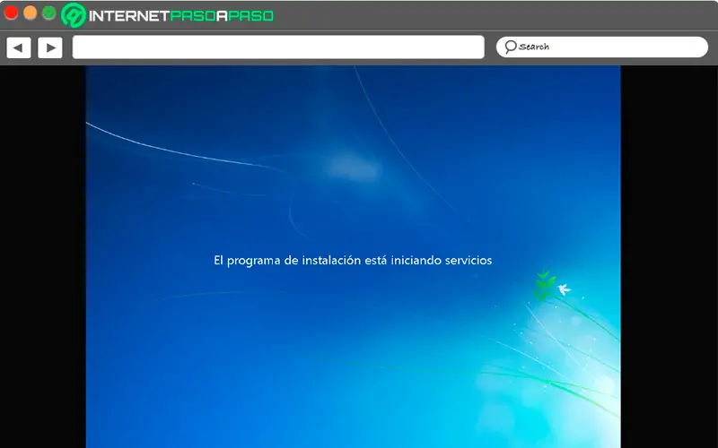Click the InternetPasoAPaso logo icon

tap(74, 15)
